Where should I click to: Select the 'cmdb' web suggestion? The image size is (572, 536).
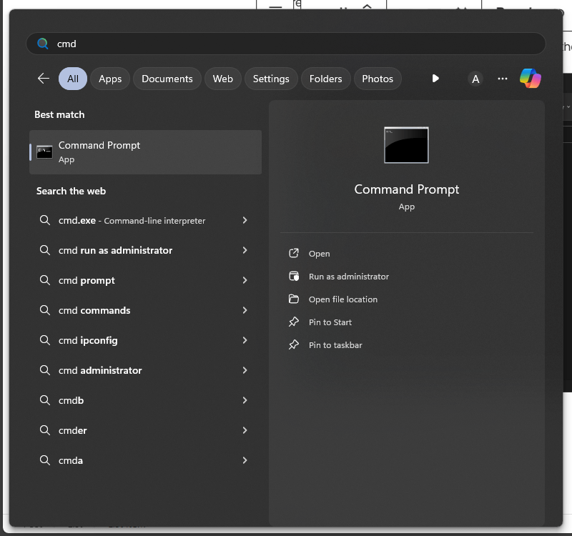[146, 400]
